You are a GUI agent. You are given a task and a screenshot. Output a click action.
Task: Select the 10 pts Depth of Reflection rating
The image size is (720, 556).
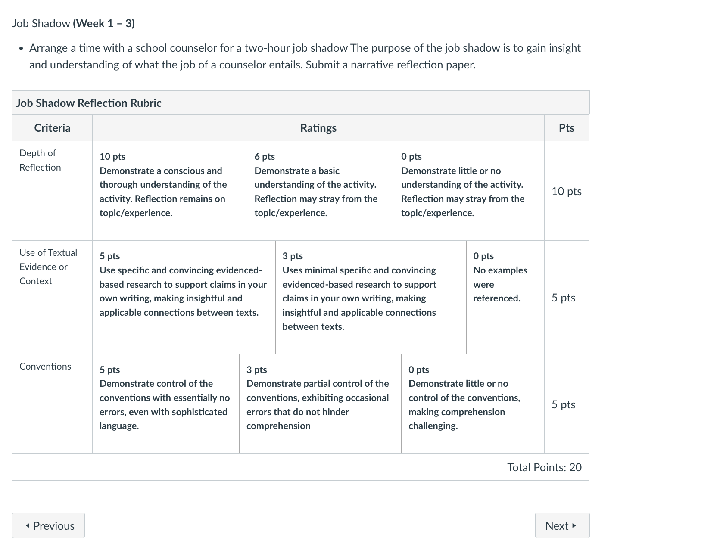click(x=170, y=191)
